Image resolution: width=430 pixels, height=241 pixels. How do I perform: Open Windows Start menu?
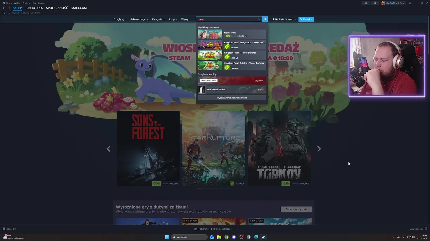167,237
